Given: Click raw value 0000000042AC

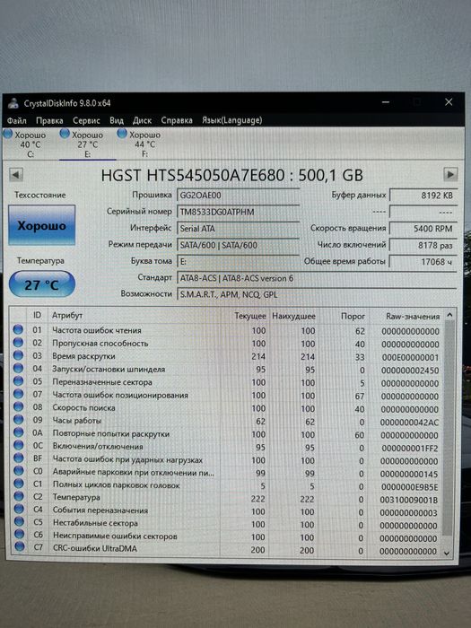Looking at the screenshot, I should click(x=409, y=423).
